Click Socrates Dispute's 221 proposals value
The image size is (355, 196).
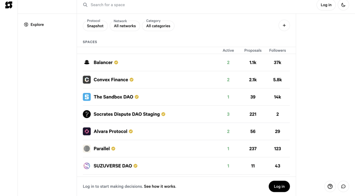click(253, 114)
